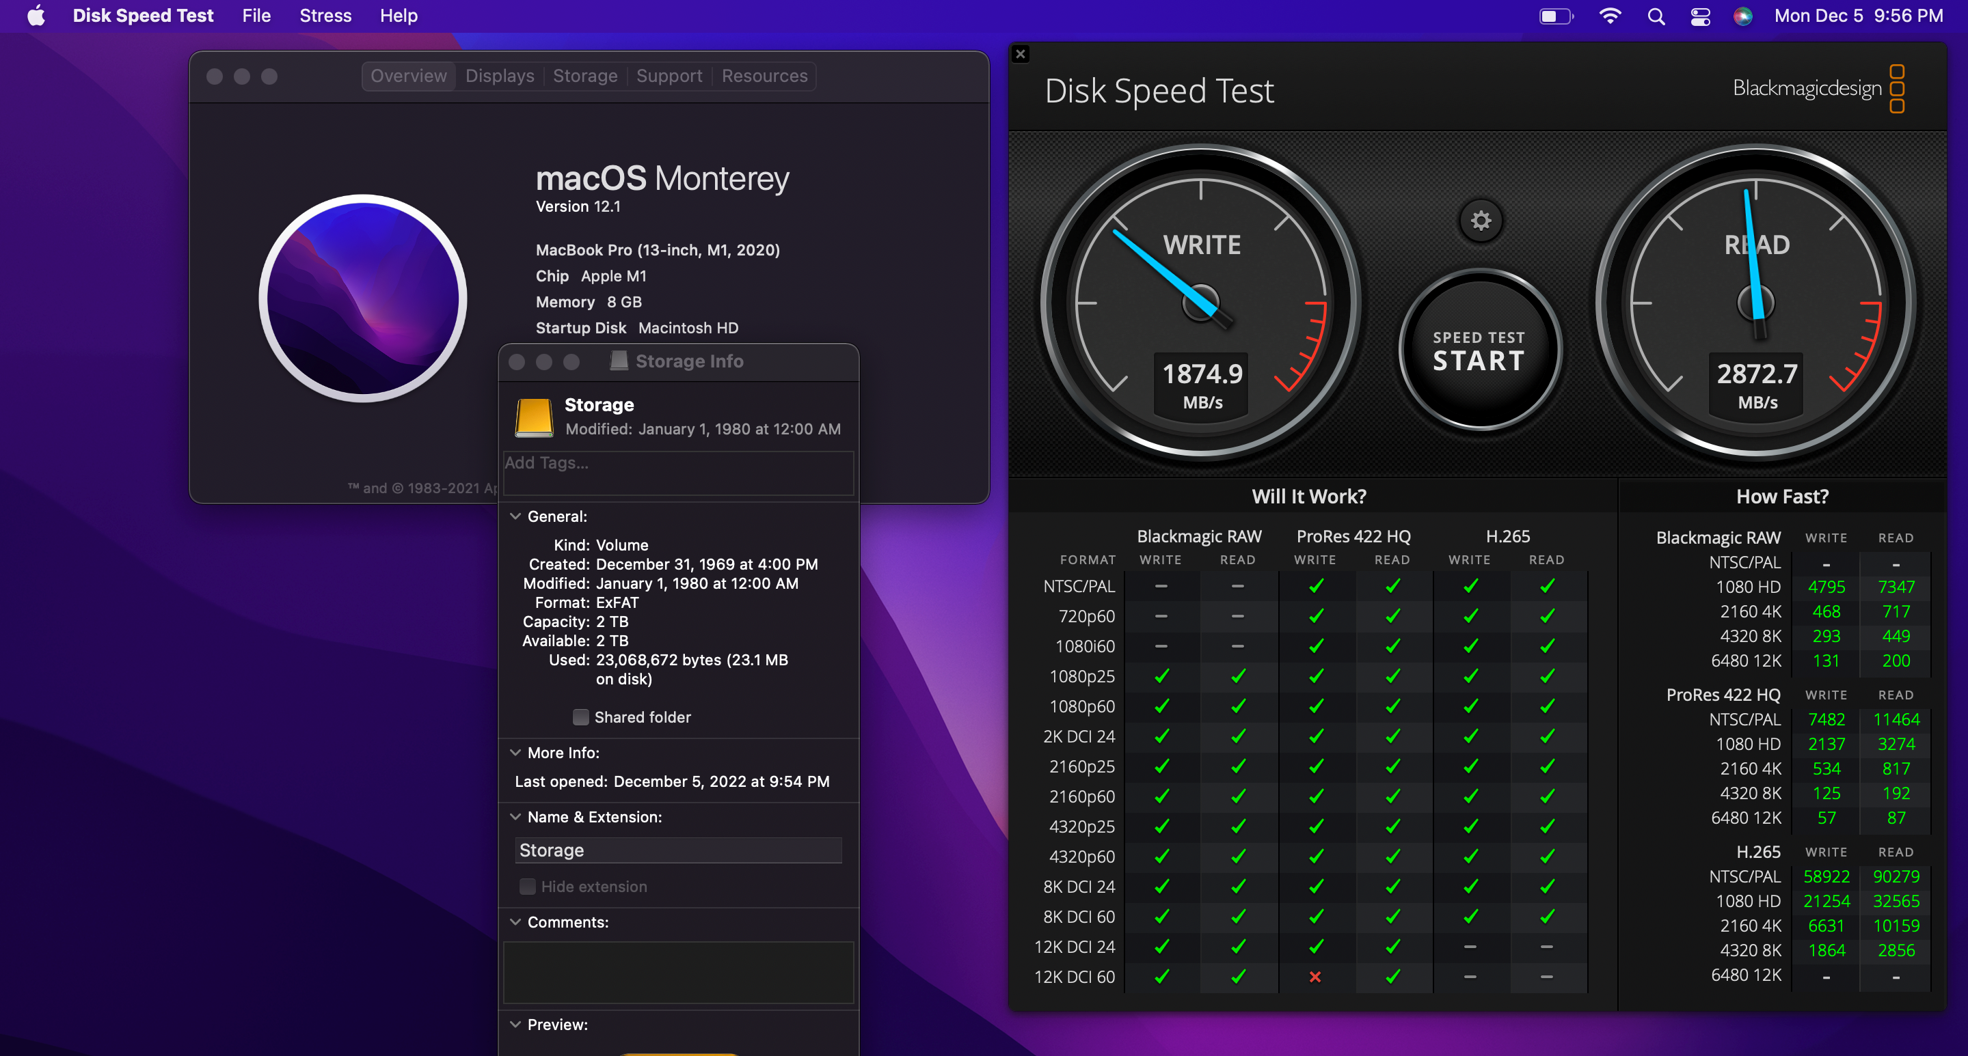
Task: Click the WRITE gauge value 1874.9
Action: point(1202,374)
